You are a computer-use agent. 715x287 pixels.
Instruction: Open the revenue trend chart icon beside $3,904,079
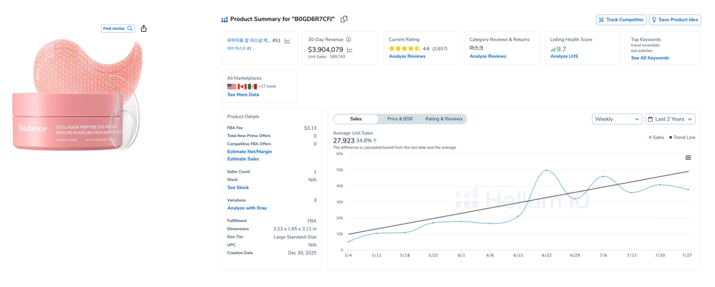point(350,50)
